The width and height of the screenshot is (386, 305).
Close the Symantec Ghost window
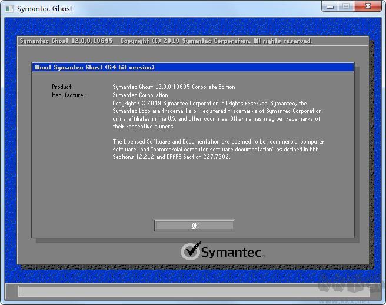[x=368, y=6]
